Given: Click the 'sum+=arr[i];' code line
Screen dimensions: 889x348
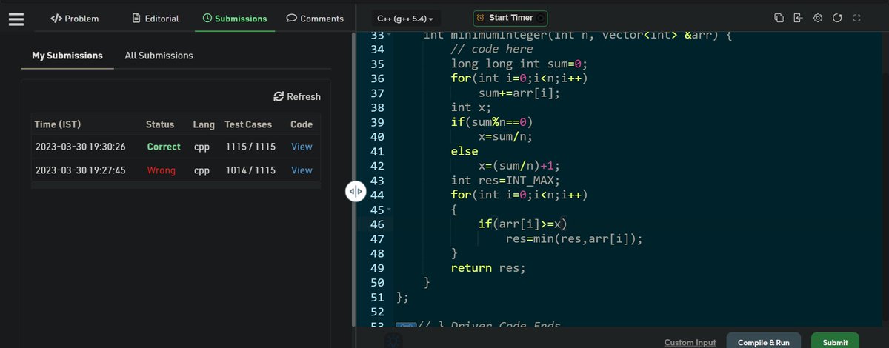Looking at the screenshot, I should click(519, 93).
